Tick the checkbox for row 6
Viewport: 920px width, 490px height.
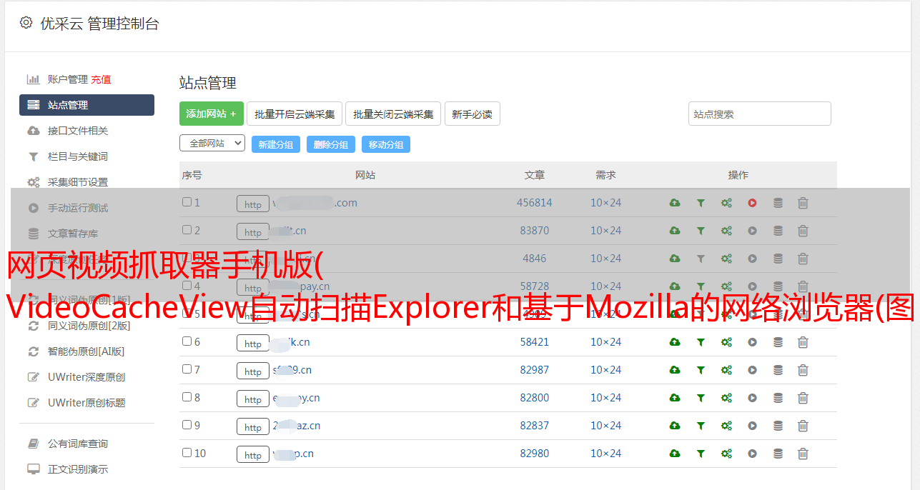click(x=187, y=341)
